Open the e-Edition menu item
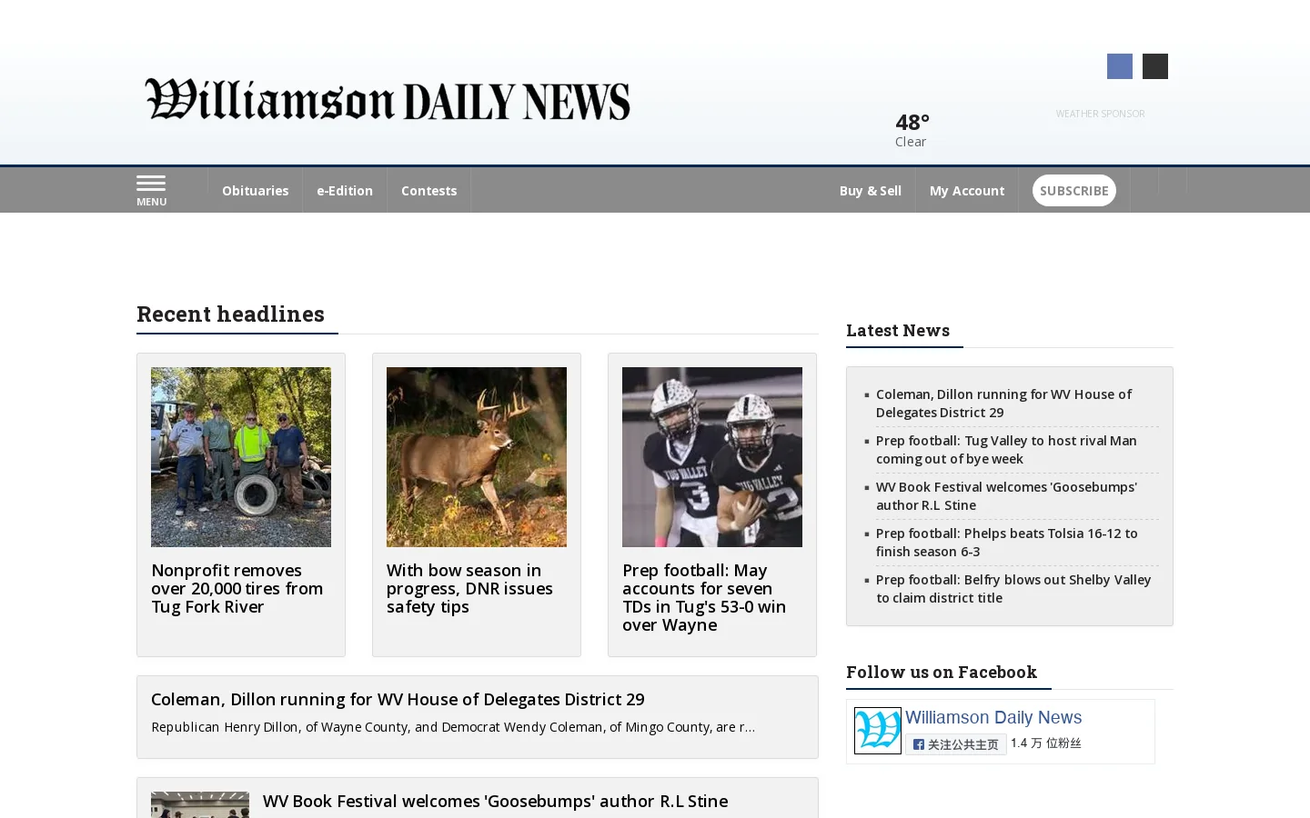The width and height of the screenshot is (1310, 818). (x=345, y=191)
